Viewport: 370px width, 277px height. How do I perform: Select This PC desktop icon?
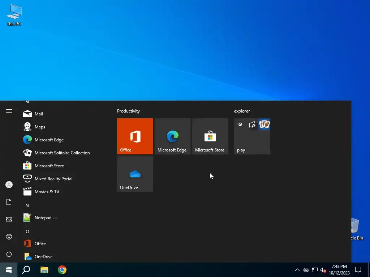[14, 14]
